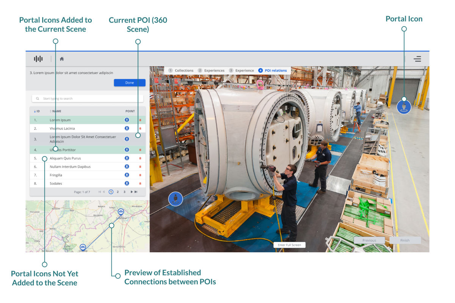
Task: Click the Enter Full Screen button
Action: pos(289,245)
